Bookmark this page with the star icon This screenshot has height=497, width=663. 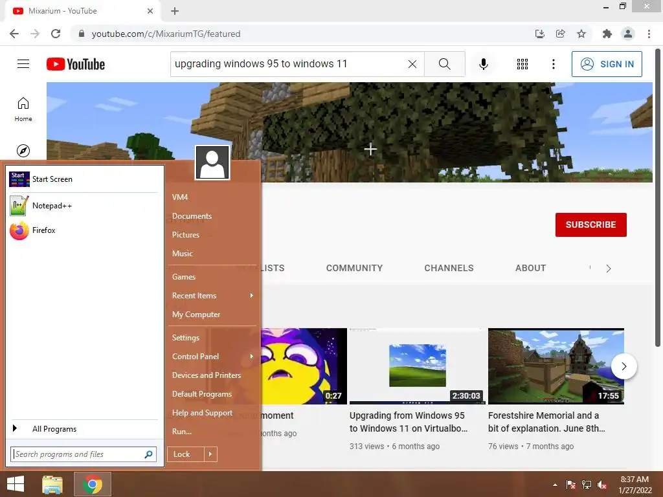coord(581,34)
